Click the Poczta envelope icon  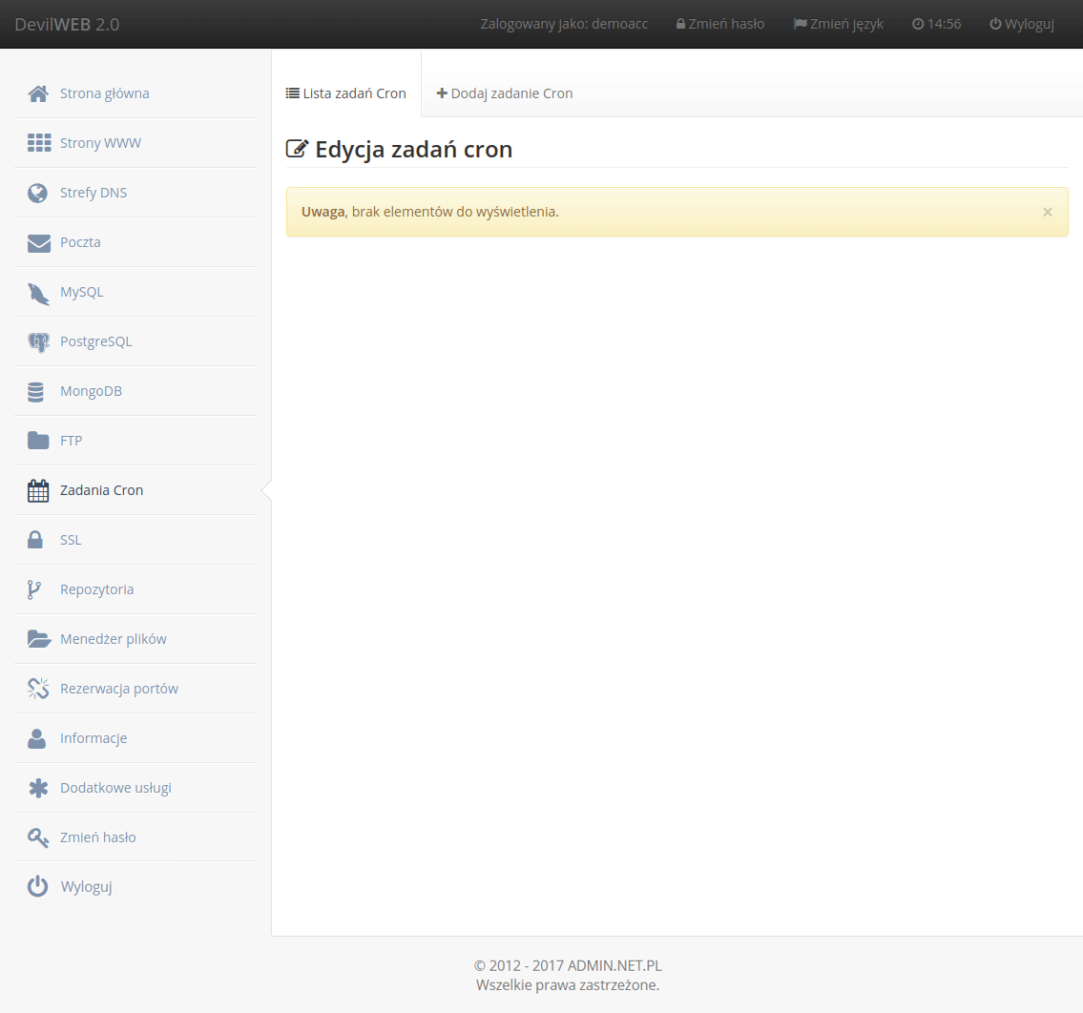click(x=38, y=242)
